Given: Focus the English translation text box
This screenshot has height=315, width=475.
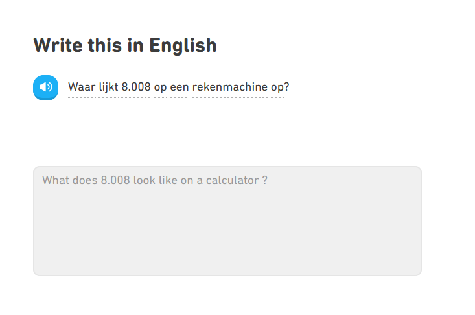Looking at the screenshot, I should [x=227, y=220].
